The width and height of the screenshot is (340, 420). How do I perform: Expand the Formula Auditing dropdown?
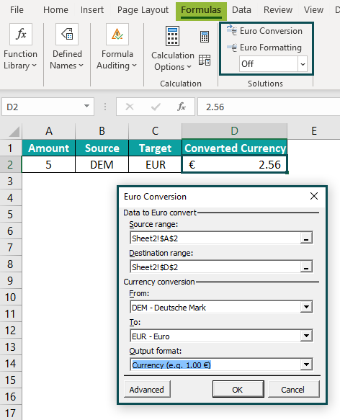coord(134,66)
